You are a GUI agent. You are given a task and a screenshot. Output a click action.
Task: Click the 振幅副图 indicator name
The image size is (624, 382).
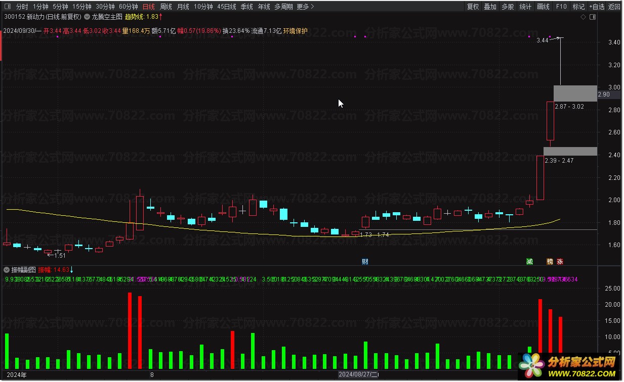coord(23,270)
